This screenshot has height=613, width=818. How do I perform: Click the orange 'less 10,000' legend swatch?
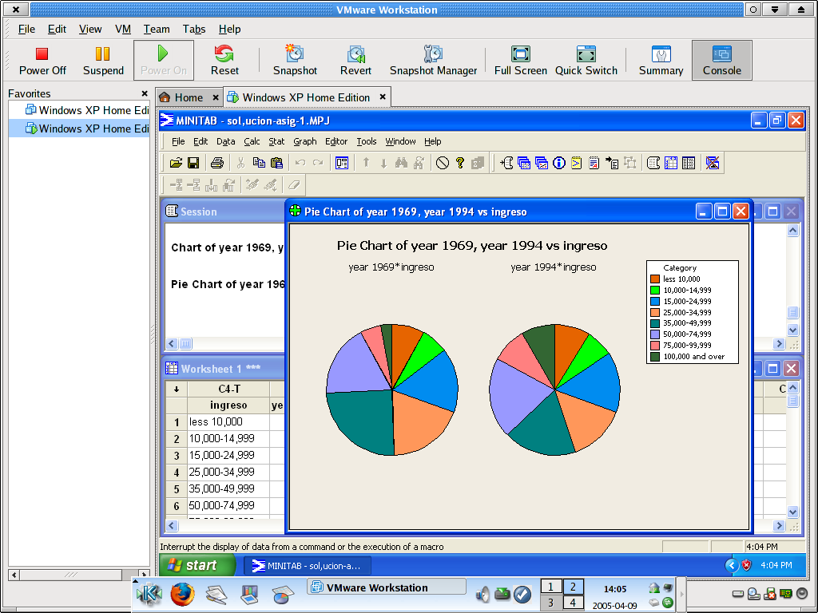[x=655, y=279]
